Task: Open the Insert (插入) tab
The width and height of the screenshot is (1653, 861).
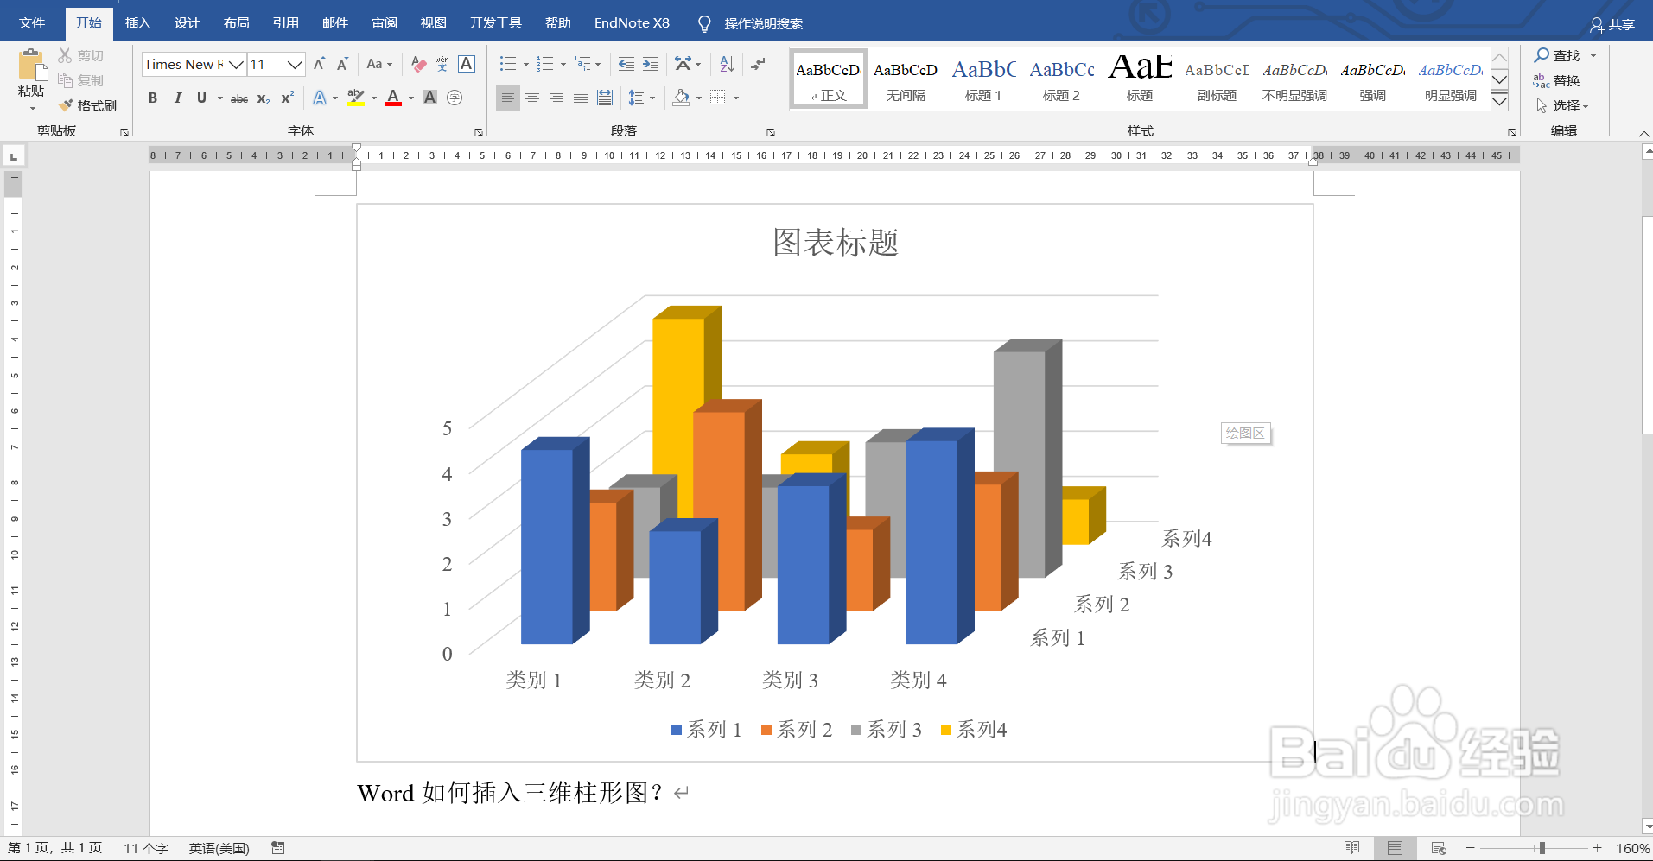Action: point(138,23)
